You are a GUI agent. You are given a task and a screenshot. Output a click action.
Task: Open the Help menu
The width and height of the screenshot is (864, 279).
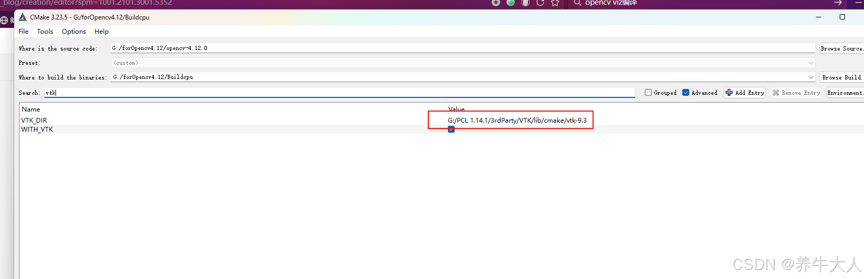coord(101,32)
